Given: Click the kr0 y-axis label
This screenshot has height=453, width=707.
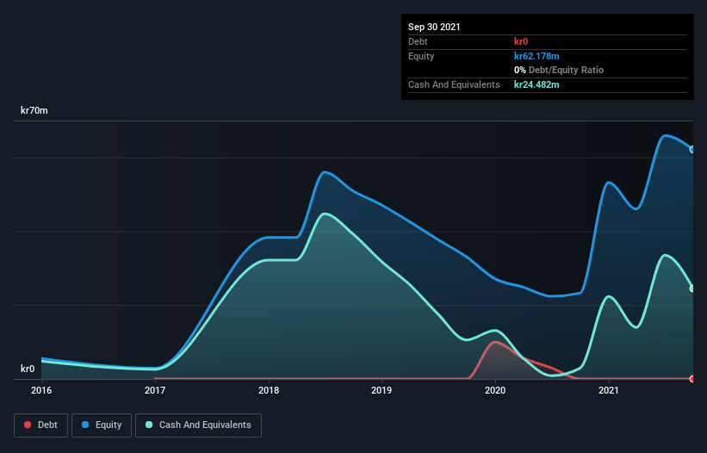Looking at the screenshot, I should point(28,369).
